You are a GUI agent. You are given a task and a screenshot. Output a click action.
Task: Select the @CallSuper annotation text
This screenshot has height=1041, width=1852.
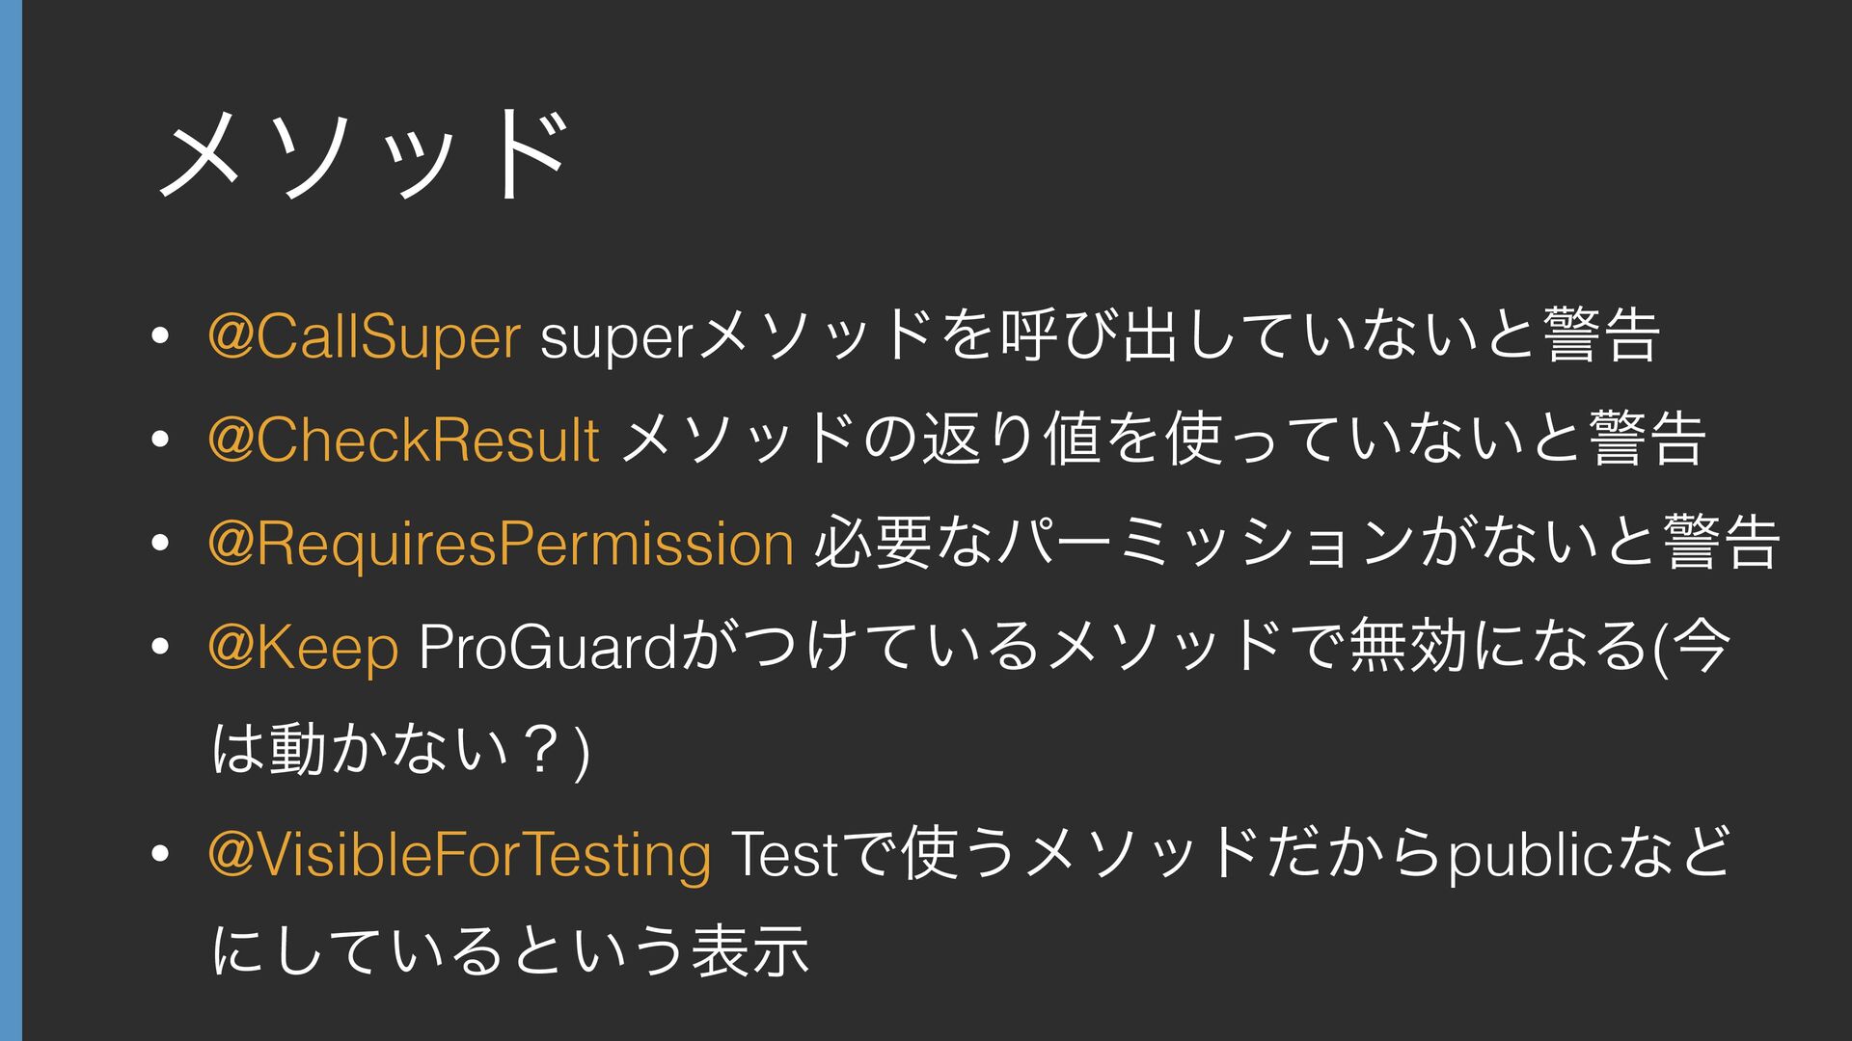pyautogui.click(x=365, y=338)
